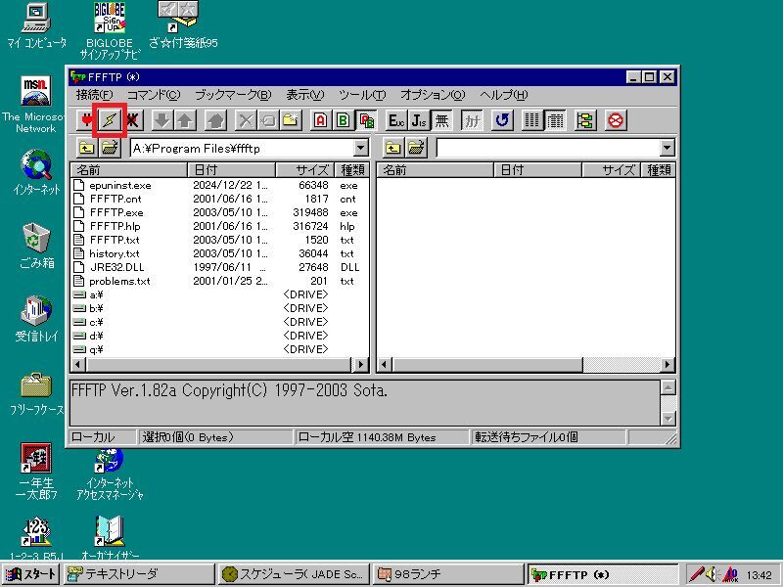The width and height of the screenshot is (783, 587).
Task: Click the local pane scroll-right arrow
Action: pyautogui.click(x=360, y=365)
